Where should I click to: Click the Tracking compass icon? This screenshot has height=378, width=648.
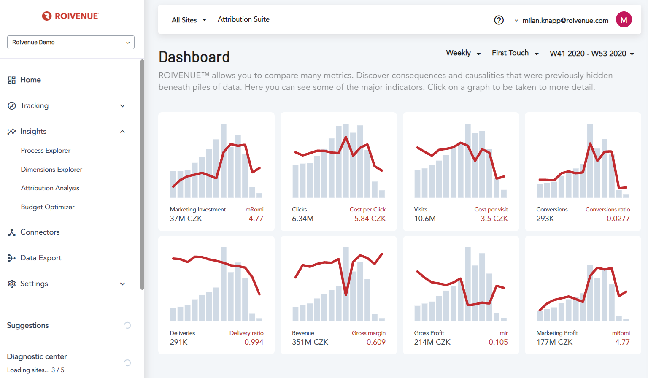(x=12, y=106)
